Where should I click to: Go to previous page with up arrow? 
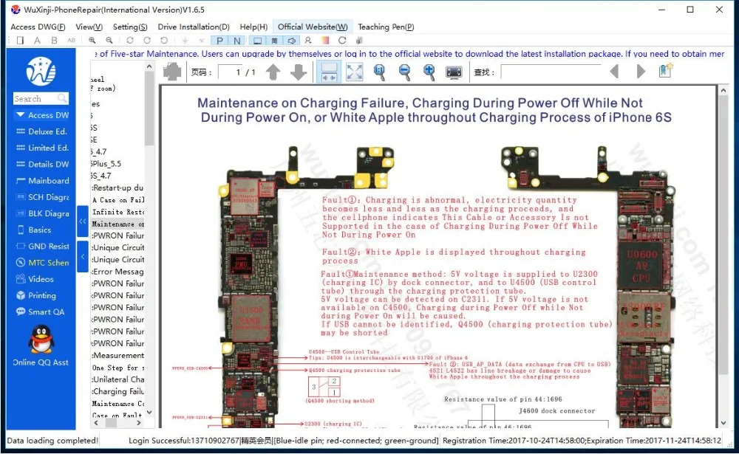tap(273, 72)
